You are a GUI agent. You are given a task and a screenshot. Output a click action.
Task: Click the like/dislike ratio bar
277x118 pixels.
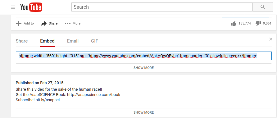pos(247,17)
